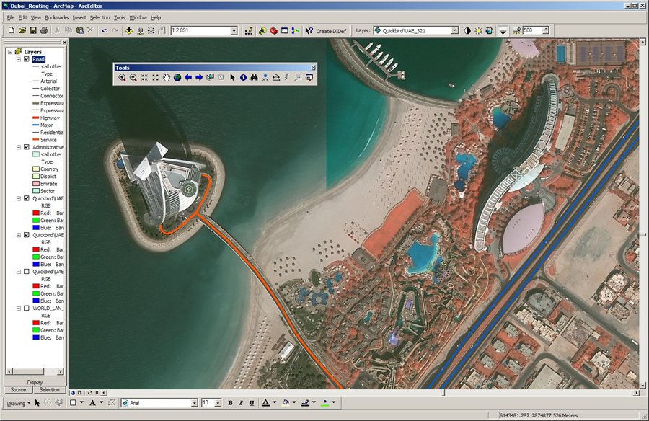Viewport: 649px width, 421px height.
Task: Show the Command Line window icon
Action: coord(285,30)
